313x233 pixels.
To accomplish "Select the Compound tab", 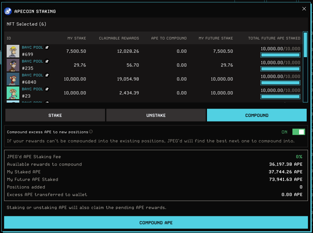I will [x=257, y=115].
